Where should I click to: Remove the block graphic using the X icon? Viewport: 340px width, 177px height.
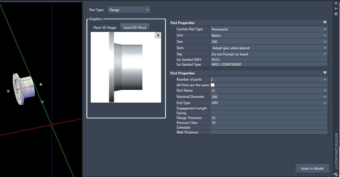tap(158, 35)
